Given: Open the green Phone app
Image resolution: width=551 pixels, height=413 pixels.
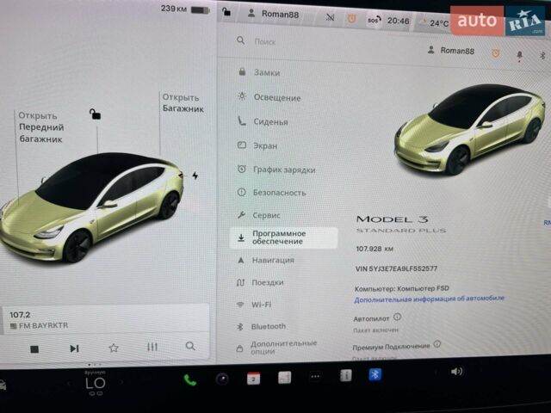Looking at the screenshot, I should point(189,380).
